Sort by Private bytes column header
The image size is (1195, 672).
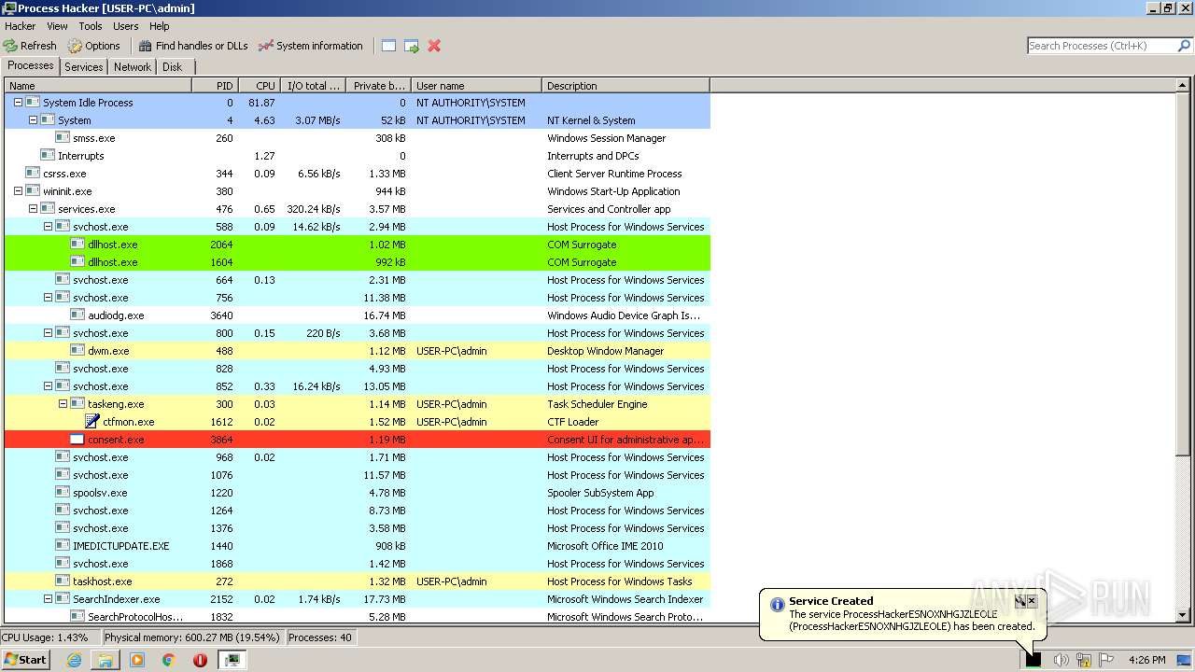[x=378, y=86]
